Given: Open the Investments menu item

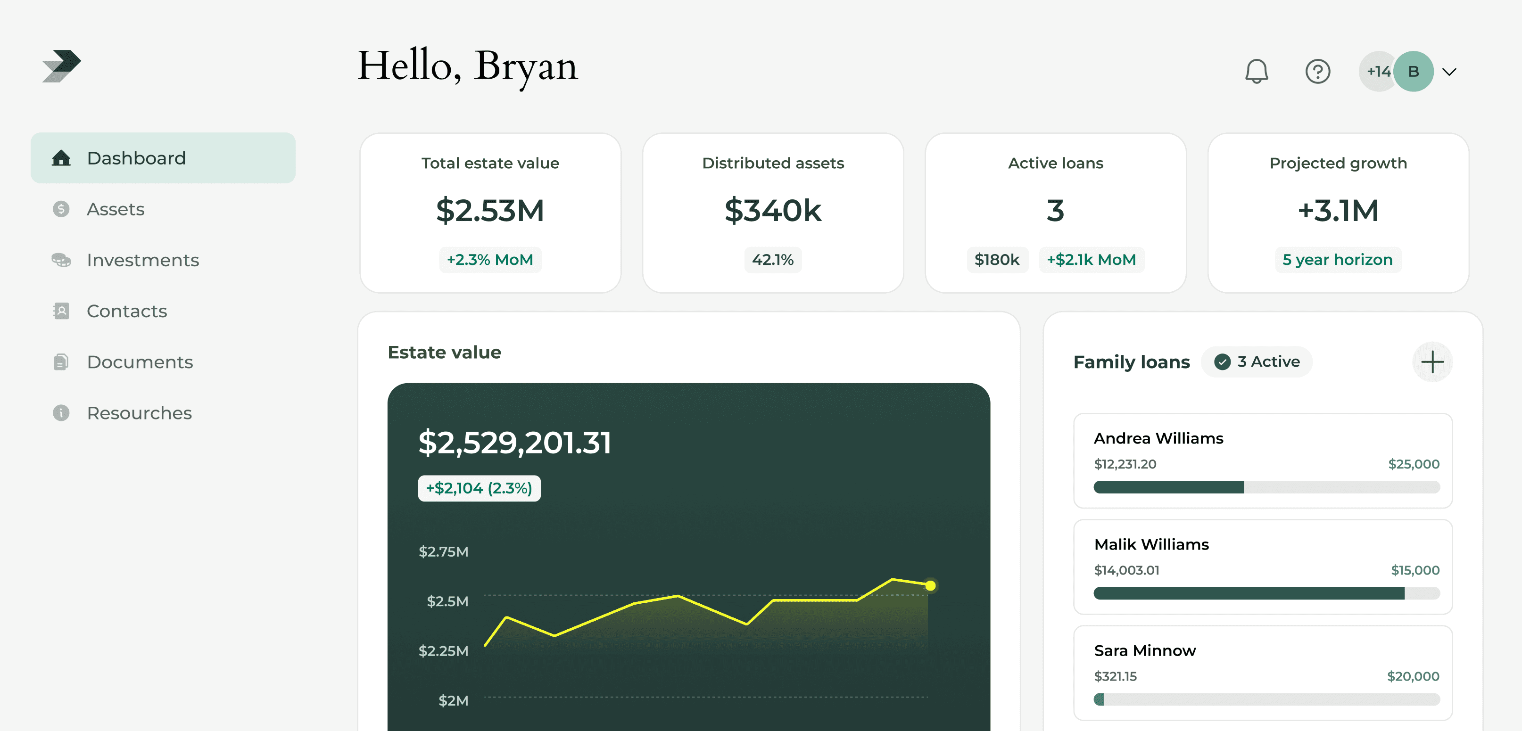Looking at the screenshot, I should (x=142, y=260).
